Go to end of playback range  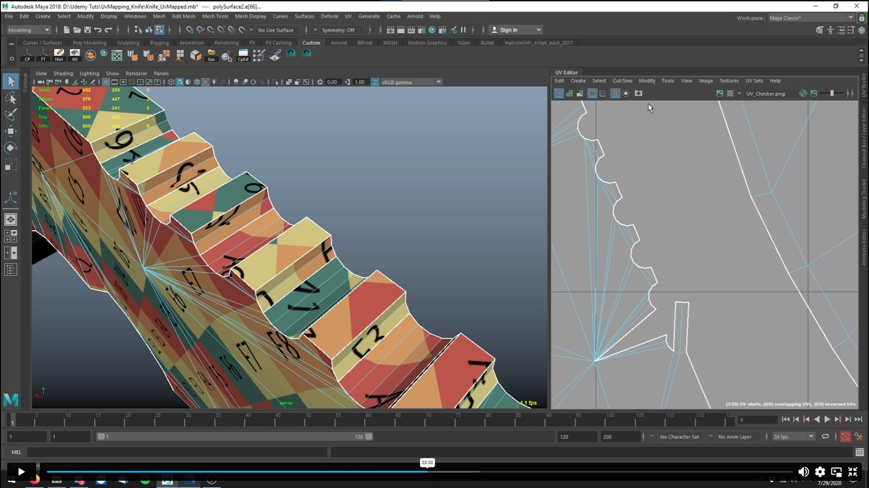pyautogui.click(x=858, y=419)
